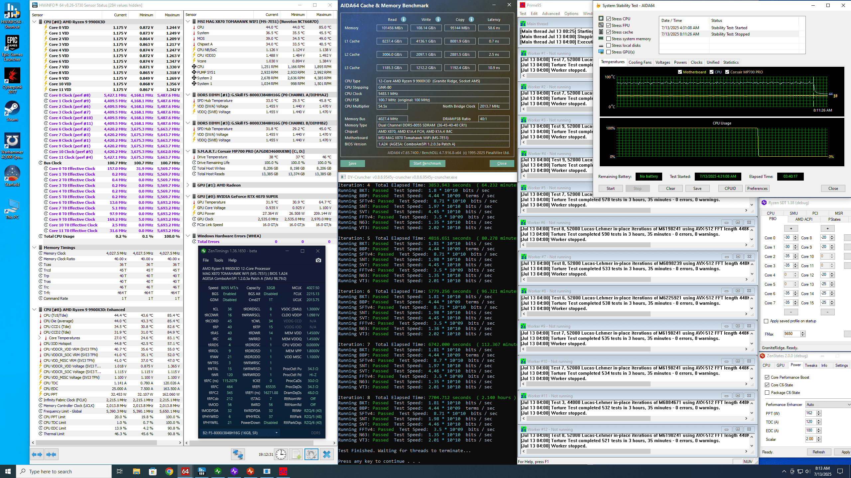Click Start Benchmark button
The image size is (851, 478).
427,163
